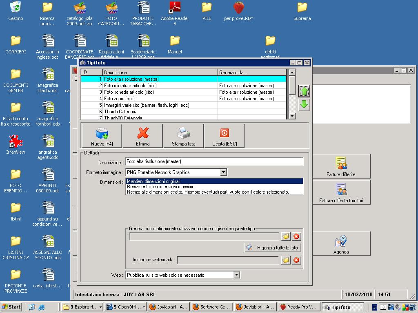The image size is (418, 313).
Task: Click 'Rigenera tutte le foto' button
Action: click(x=273, y=247)
